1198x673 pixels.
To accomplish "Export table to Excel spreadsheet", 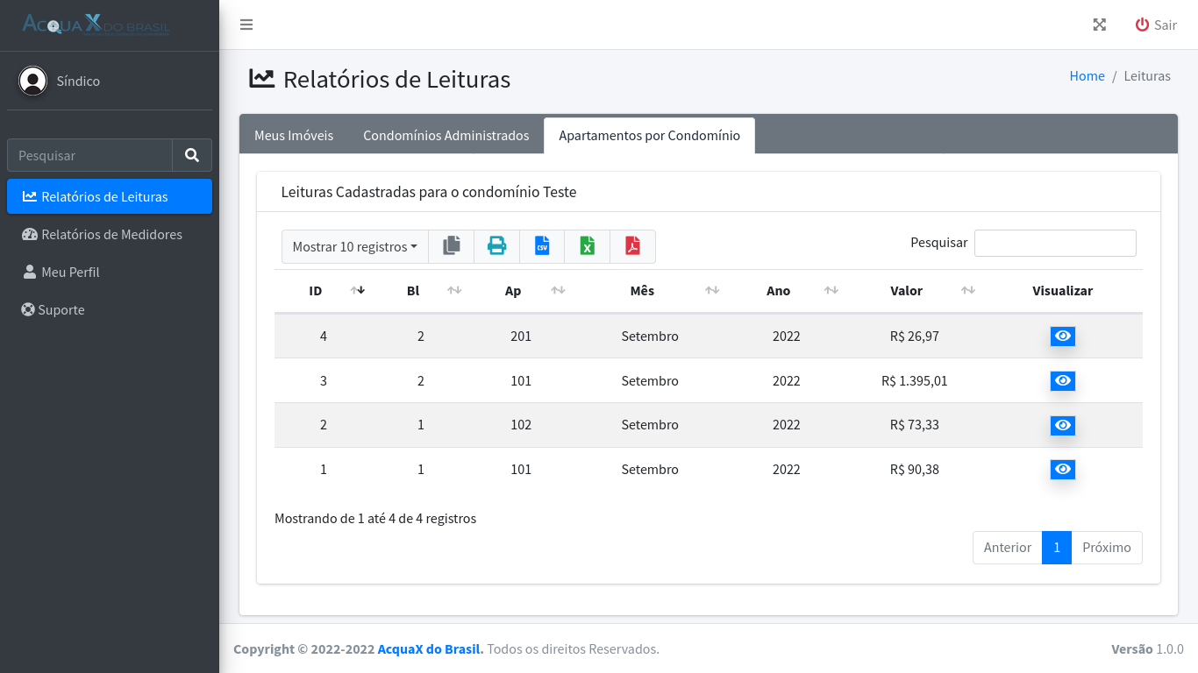I will (x=588, y=246).
